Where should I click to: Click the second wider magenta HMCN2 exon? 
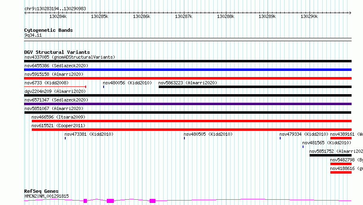pos(110,201)
